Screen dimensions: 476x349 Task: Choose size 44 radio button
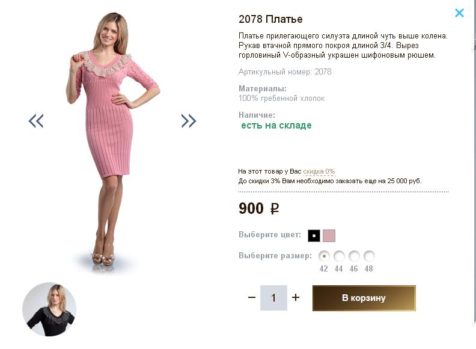pos(339,256)
